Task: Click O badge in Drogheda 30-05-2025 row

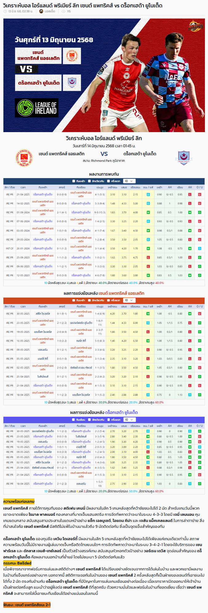Action: click(200, 431)
